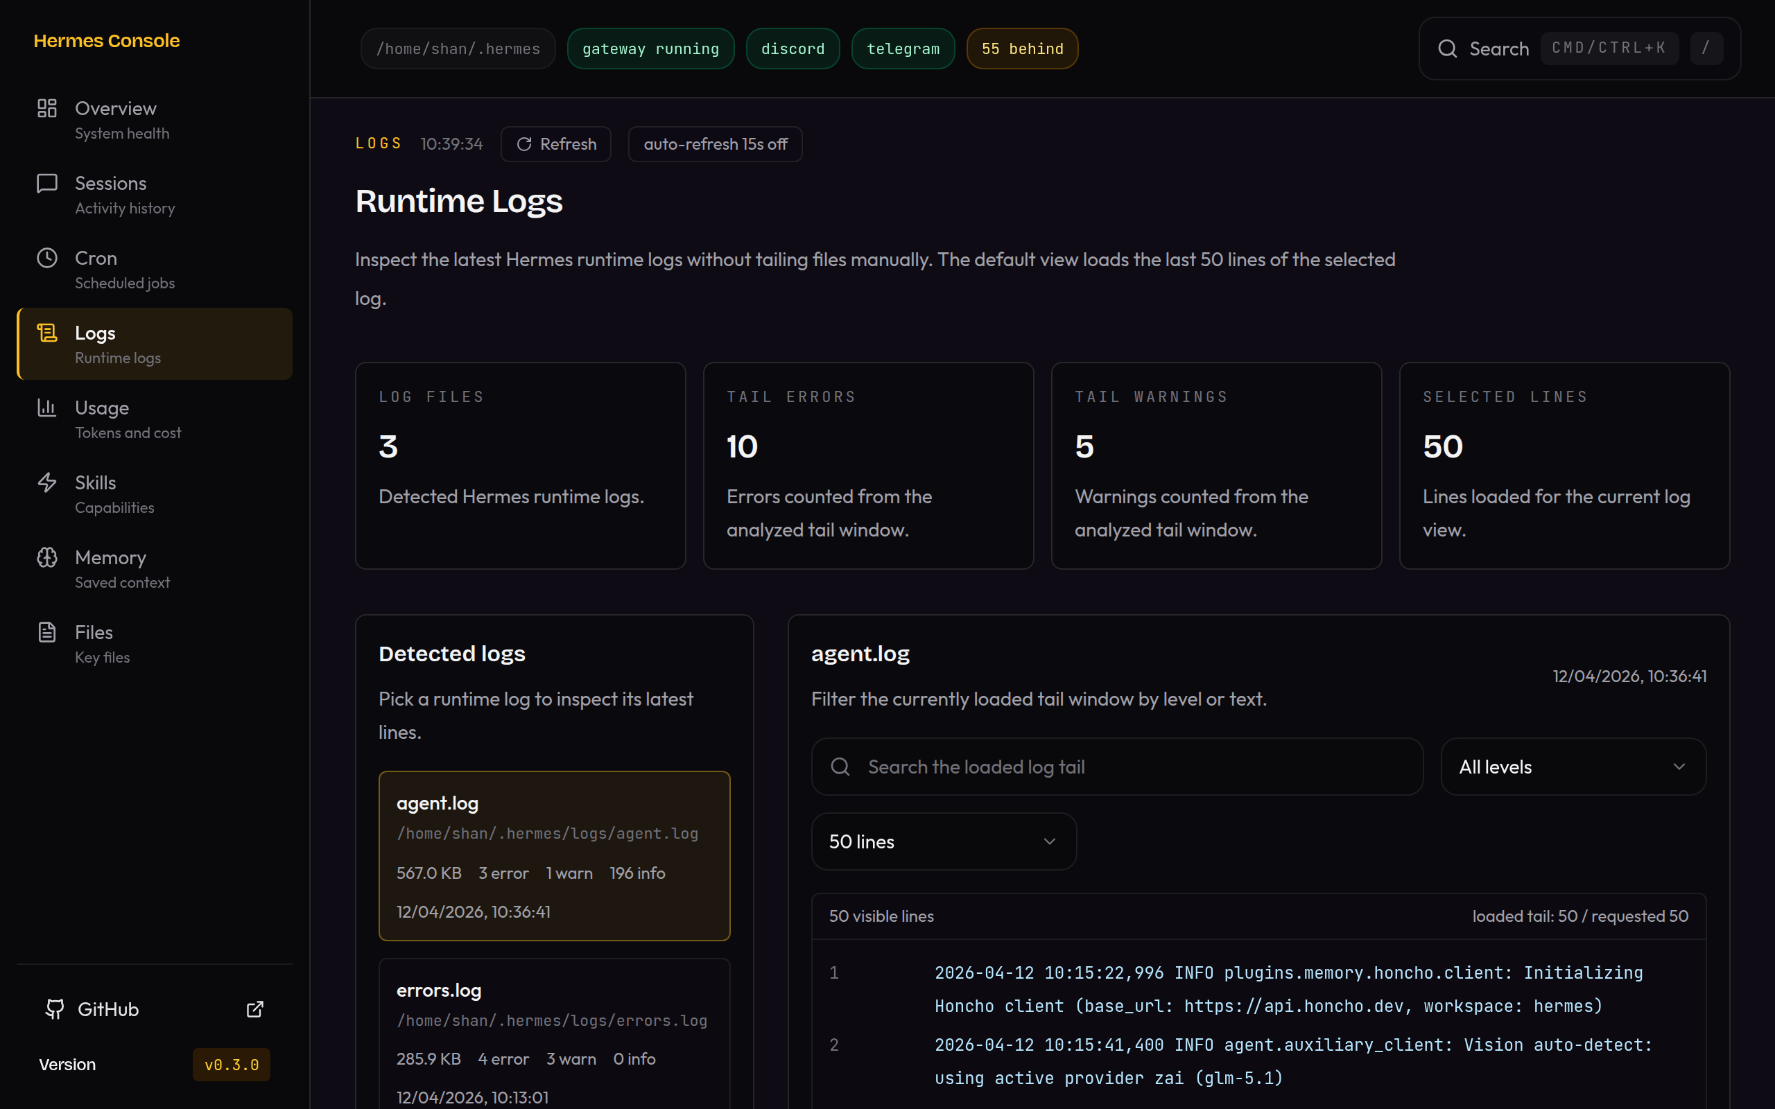This screenshot has height=1109, width=1775.
Task: Click the Memory saved-context icon
Action: tap(47, 557)
